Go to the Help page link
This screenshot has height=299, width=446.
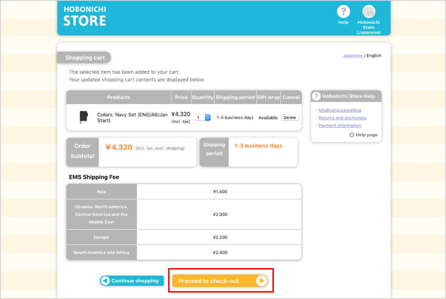(x=366, y=135)
